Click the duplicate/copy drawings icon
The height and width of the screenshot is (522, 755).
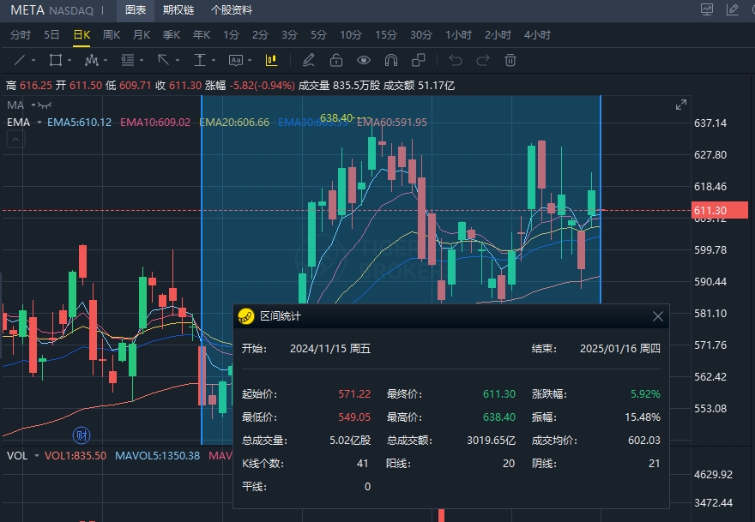tap(419, 60)
